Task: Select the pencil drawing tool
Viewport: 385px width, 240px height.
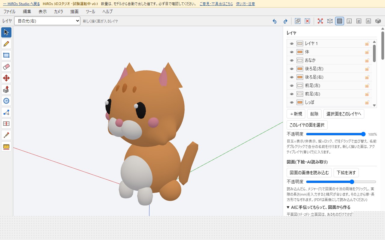Action: click(6, 44)
